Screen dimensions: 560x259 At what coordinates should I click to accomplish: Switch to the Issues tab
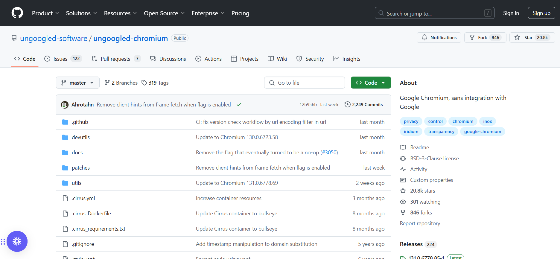[63, 59]
